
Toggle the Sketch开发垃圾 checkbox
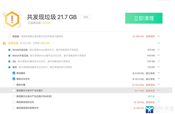(x=9, y=55)
